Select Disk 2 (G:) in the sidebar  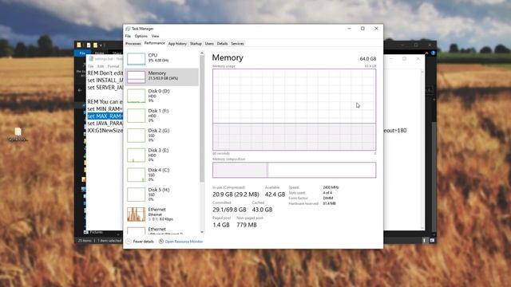161,136
